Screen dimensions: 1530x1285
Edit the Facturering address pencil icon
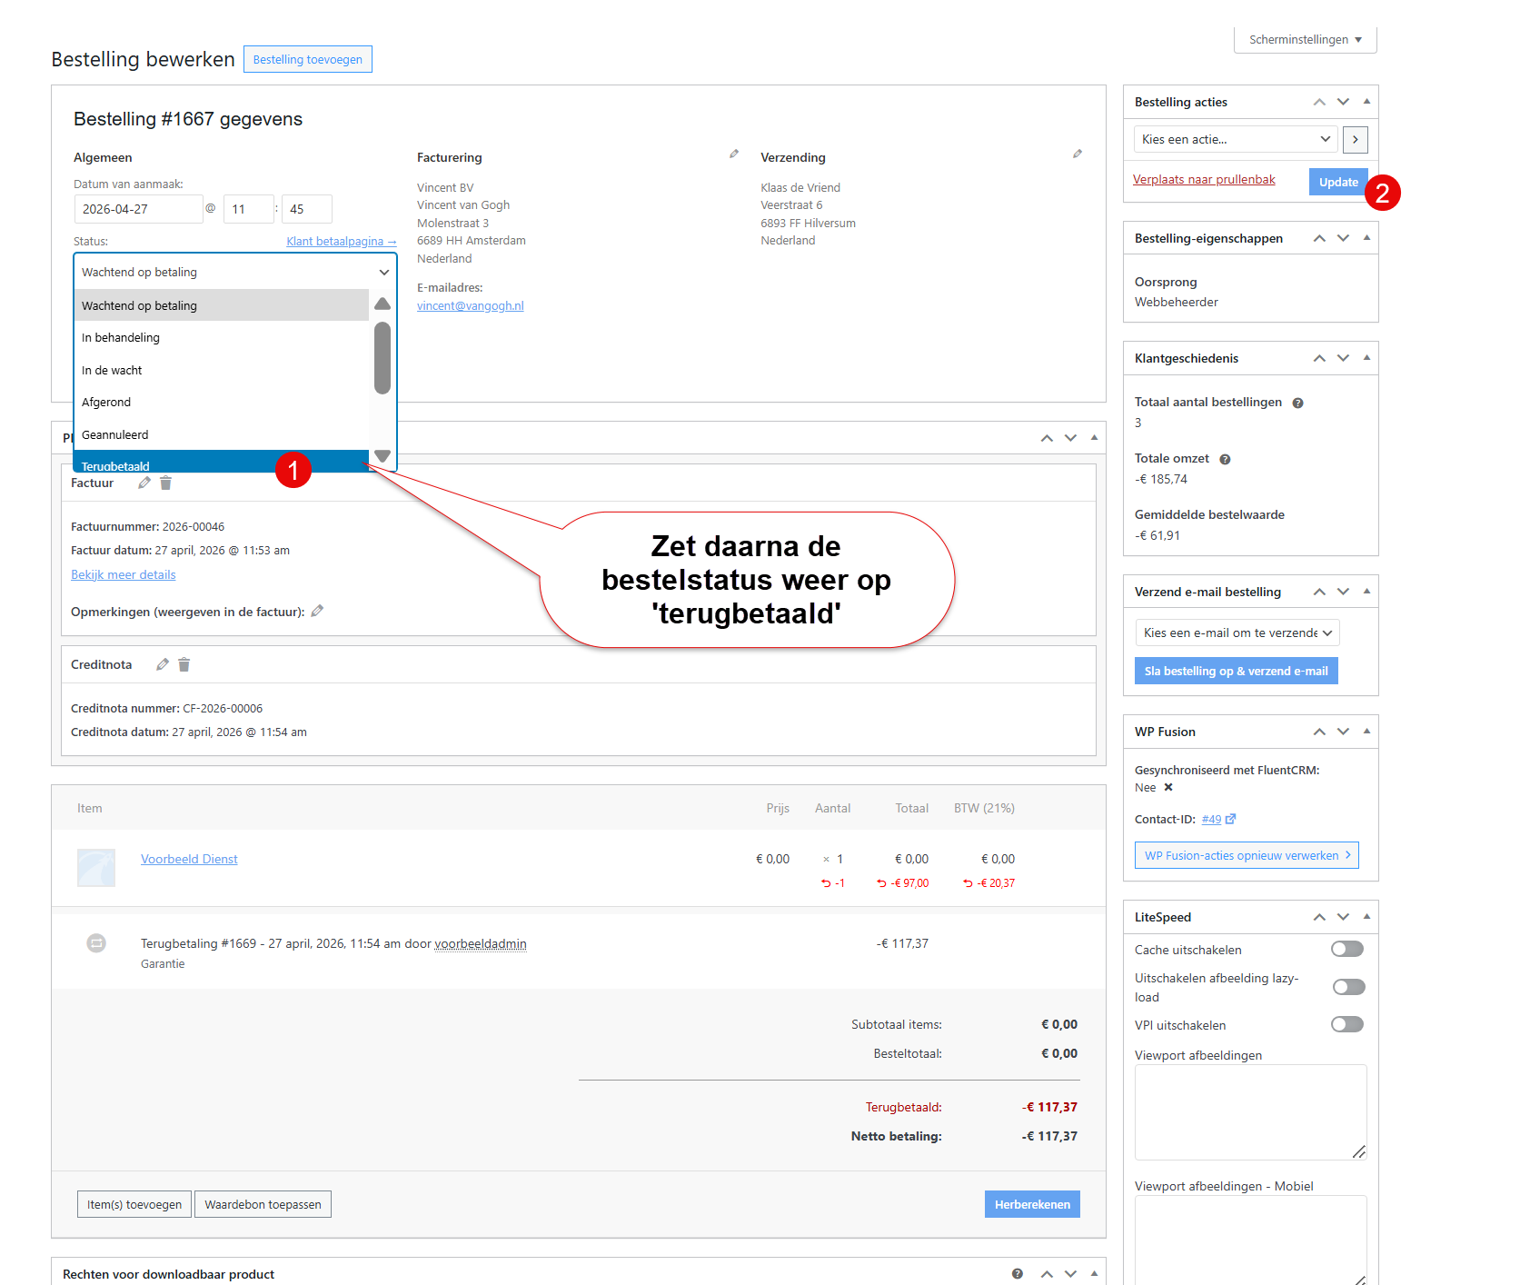tap(734, 154)
